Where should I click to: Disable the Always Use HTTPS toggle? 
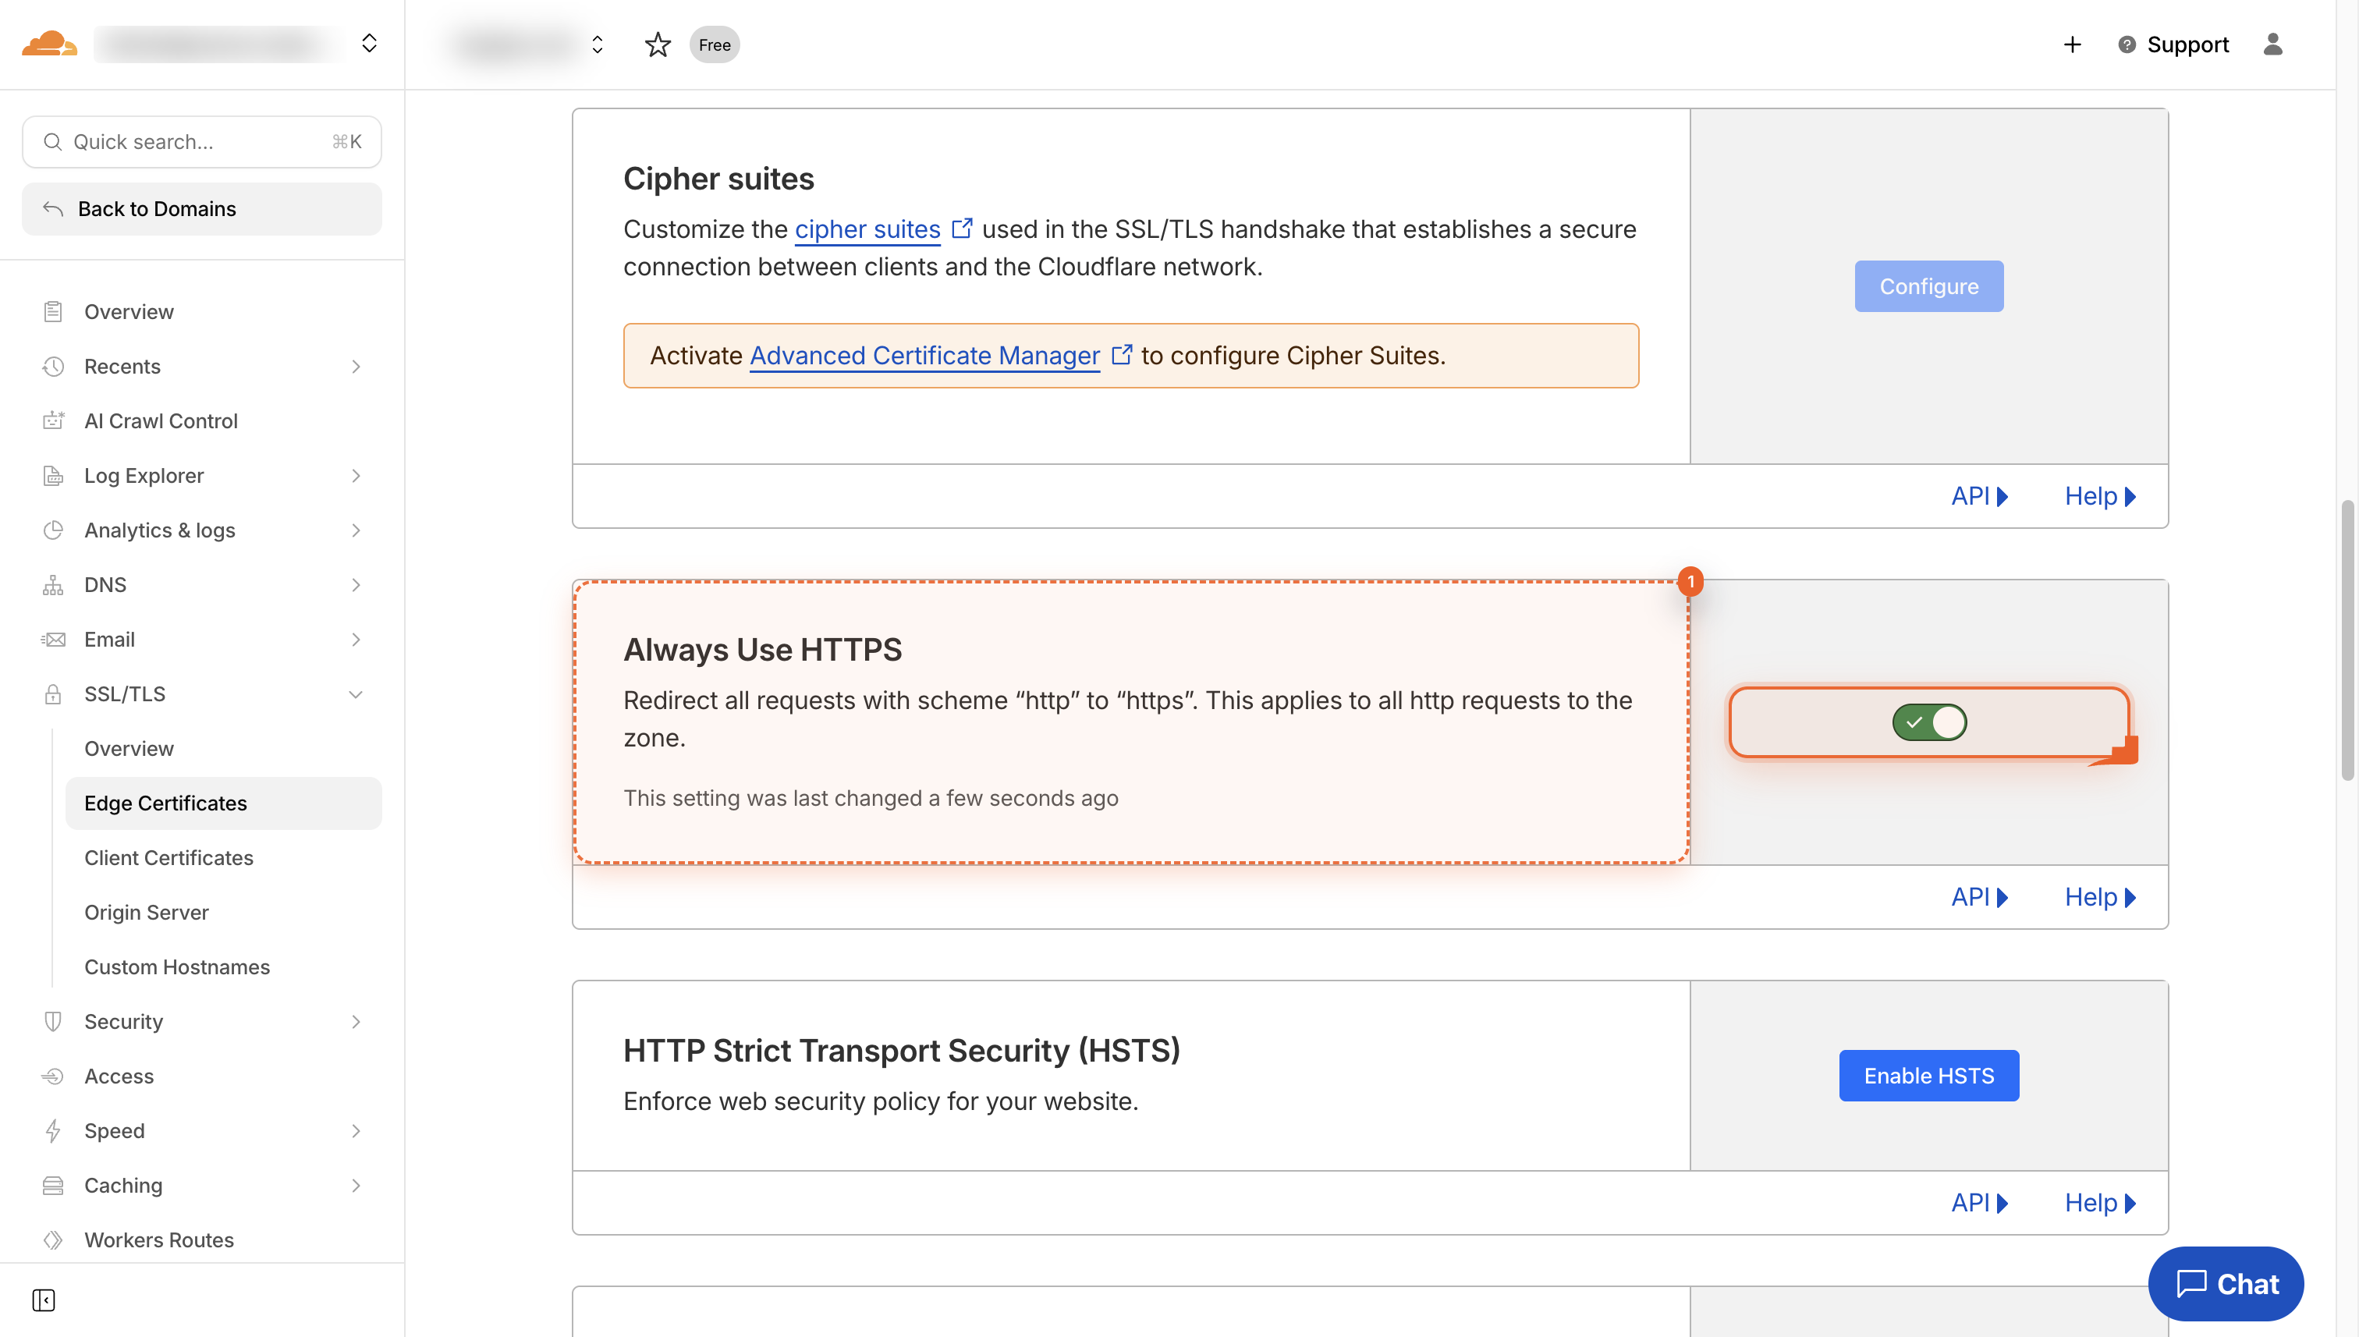pos(1928,722)
